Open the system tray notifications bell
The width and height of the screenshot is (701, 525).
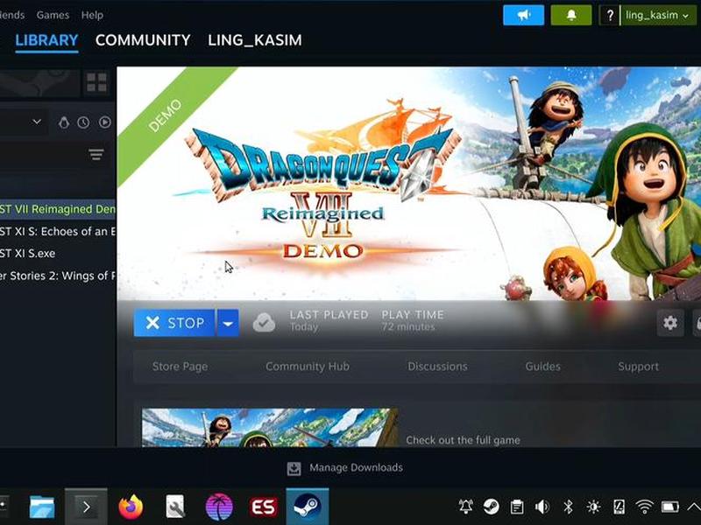tap(466, 507)
